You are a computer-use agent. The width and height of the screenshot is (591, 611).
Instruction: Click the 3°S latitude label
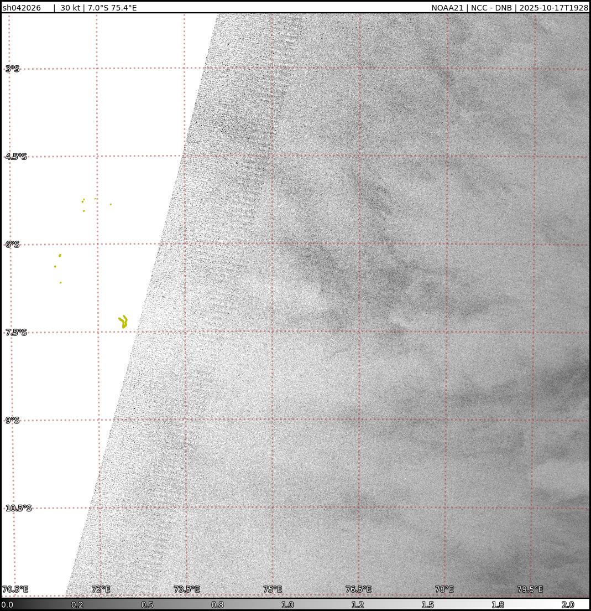(x=13, y=69)
